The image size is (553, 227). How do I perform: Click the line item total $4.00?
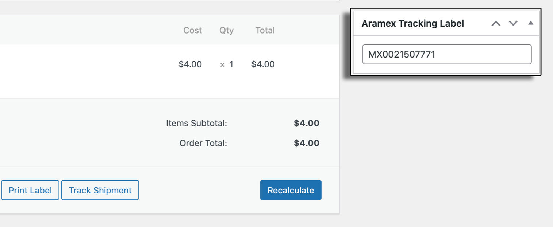click(263, 64)
